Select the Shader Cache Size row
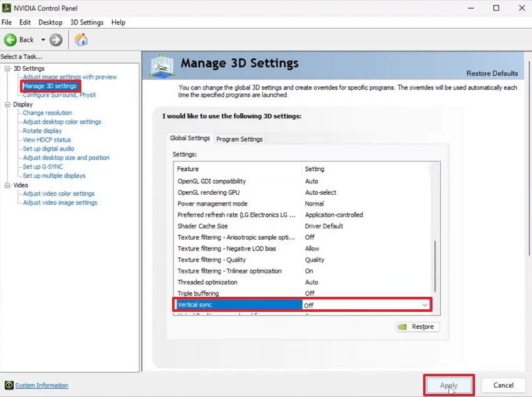The image size is (532, 397). (302, 226)
